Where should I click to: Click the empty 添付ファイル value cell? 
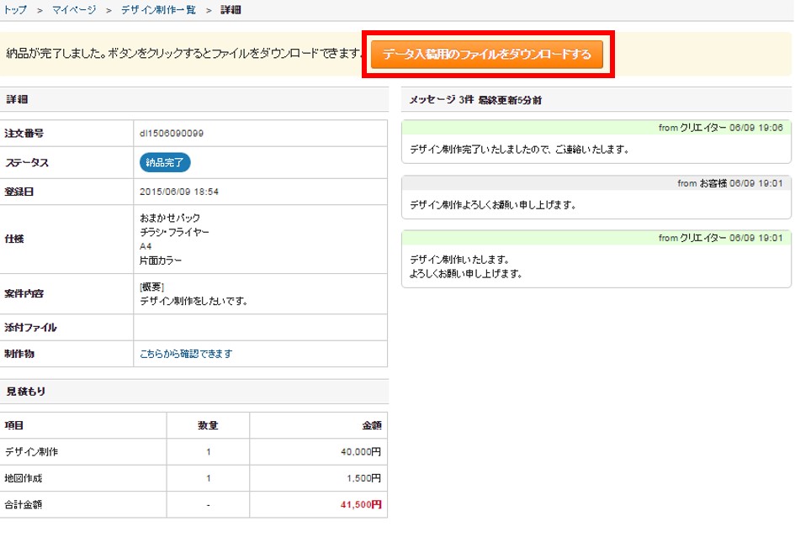coord(260,328)
